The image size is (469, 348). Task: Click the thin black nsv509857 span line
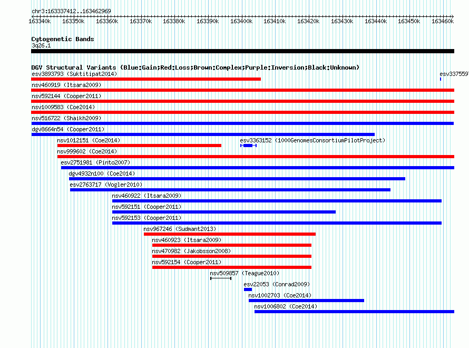(x=221, y=278)
